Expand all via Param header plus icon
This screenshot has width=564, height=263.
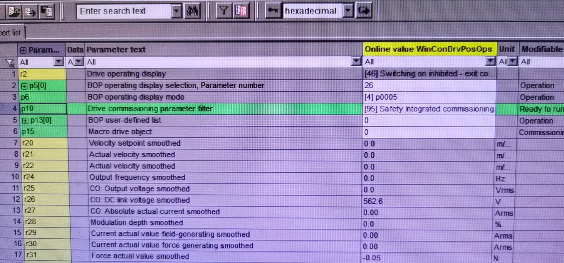(23, 50)
